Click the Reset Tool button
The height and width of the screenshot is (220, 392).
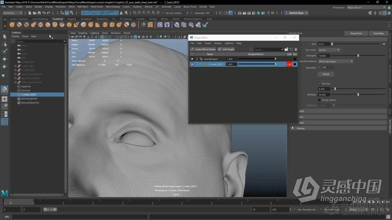[x=356, y=33]
